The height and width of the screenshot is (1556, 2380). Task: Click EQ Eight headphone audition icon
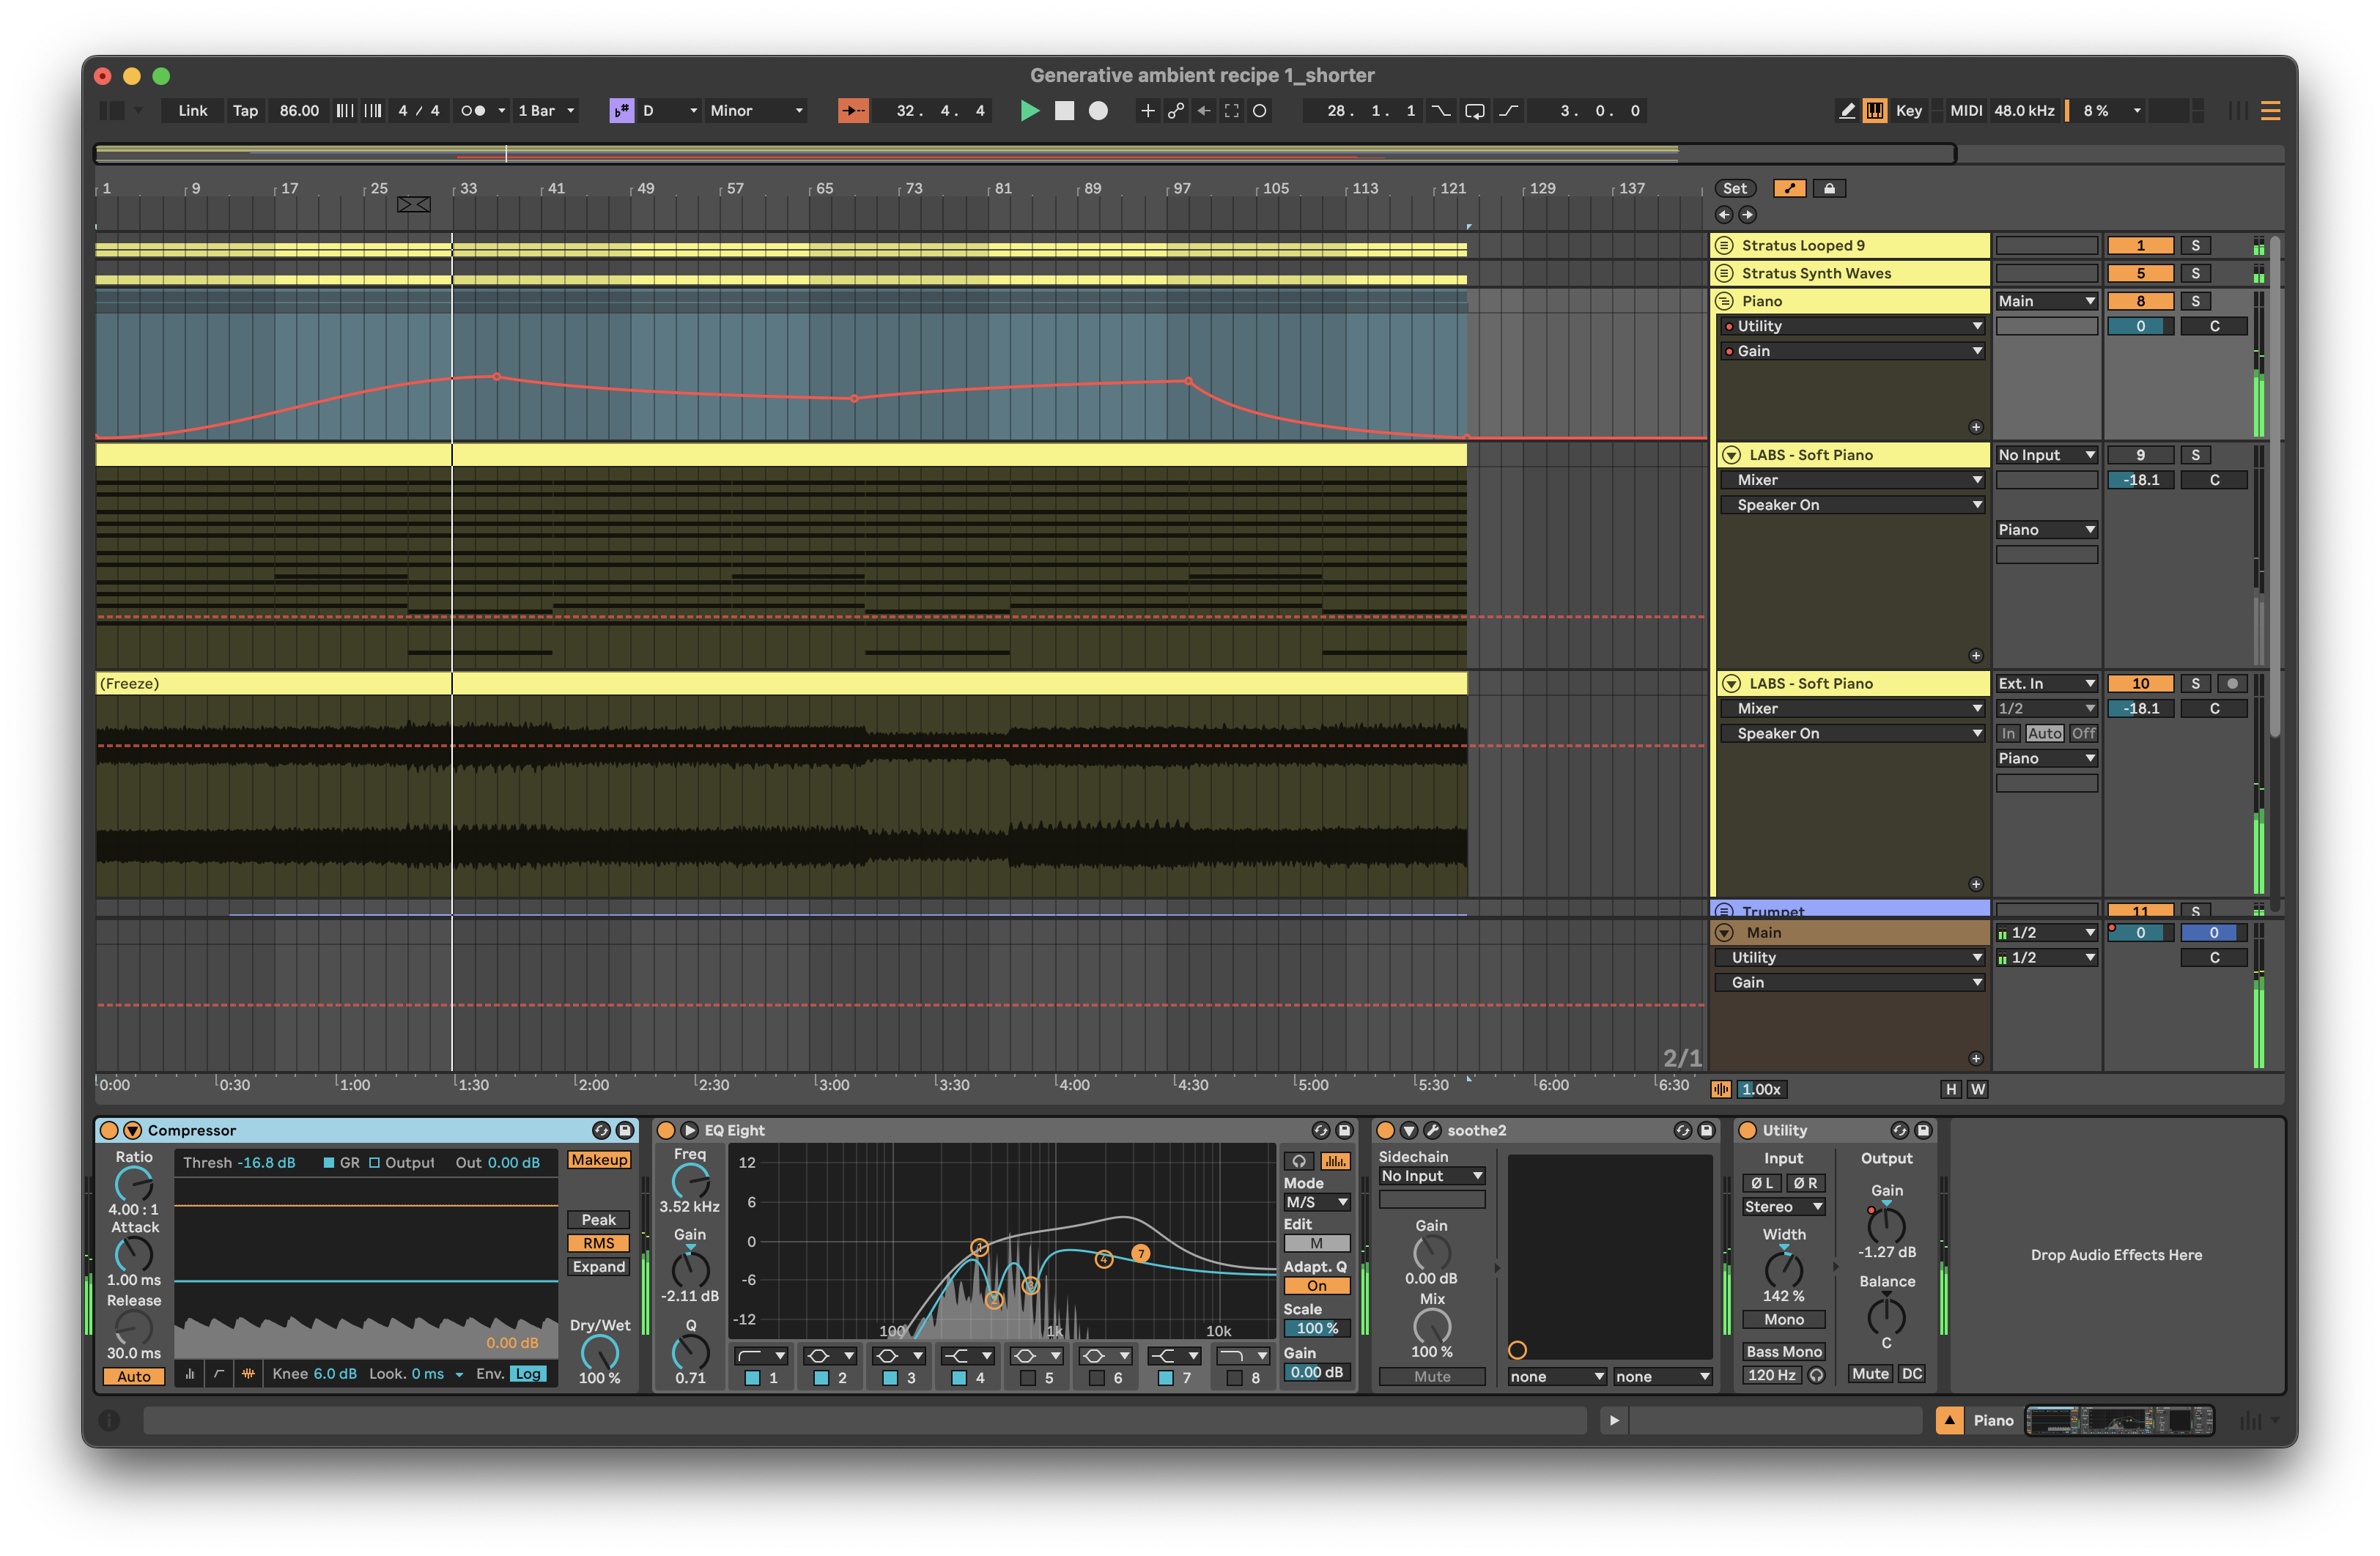[x=1298, y=1161]
